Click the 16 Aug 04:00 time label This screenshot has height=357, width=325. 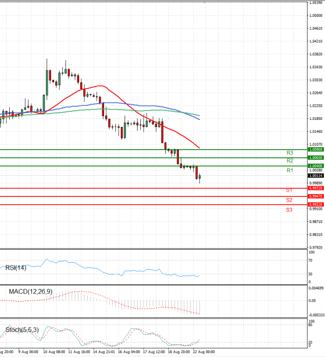tap(129, 352)
